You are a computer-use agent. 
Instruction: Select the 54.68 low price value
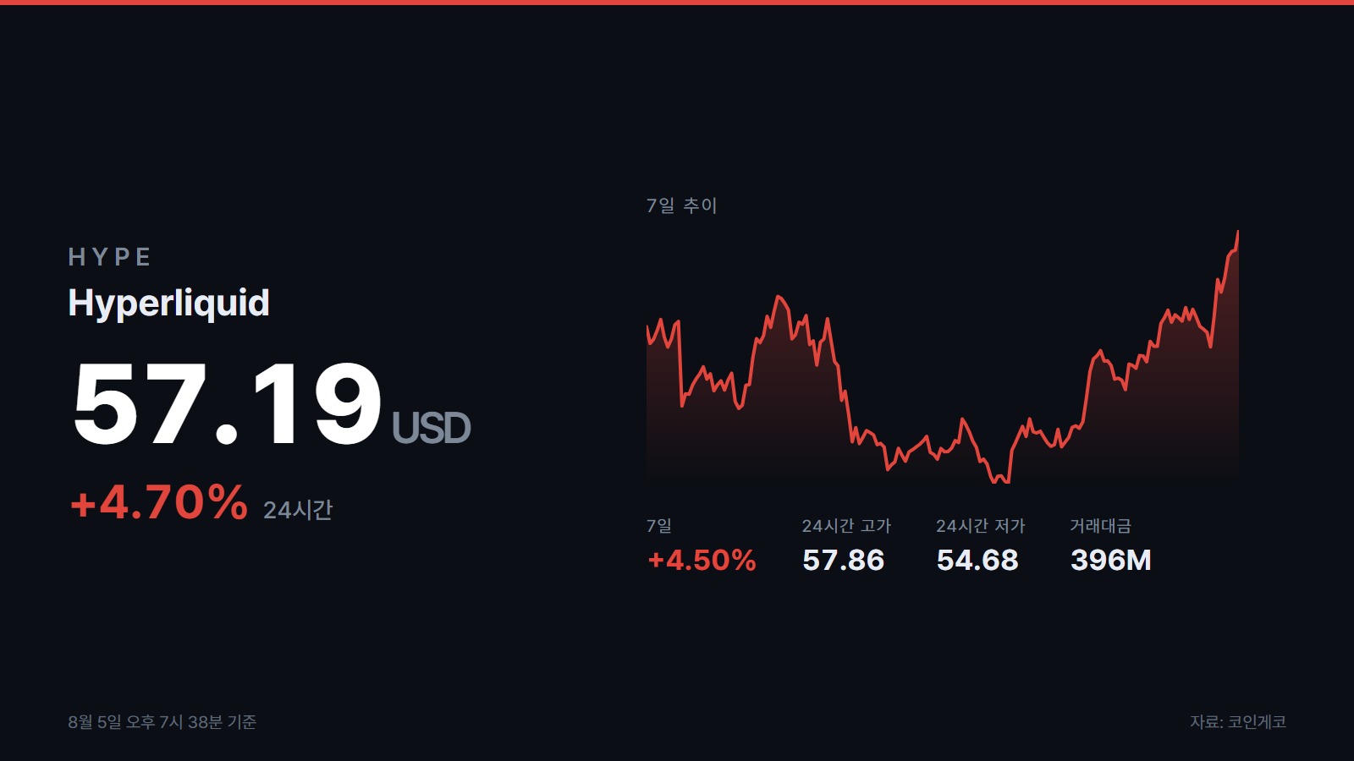[x=977, y=560]
